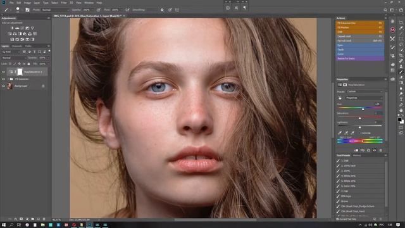Expand the FS group in Layers
Image resolution: width=405 pixels, height=228 pixels.
pyautogui.click(x=8, y=79)
